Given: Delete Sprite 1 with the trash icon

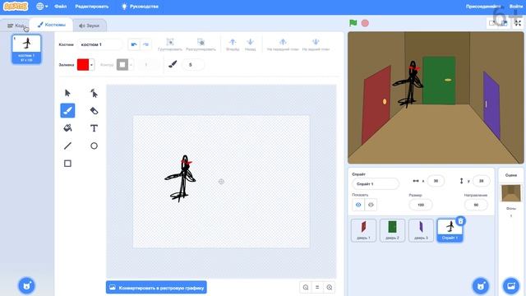Looking at the screenshot, I should (460, 221).
